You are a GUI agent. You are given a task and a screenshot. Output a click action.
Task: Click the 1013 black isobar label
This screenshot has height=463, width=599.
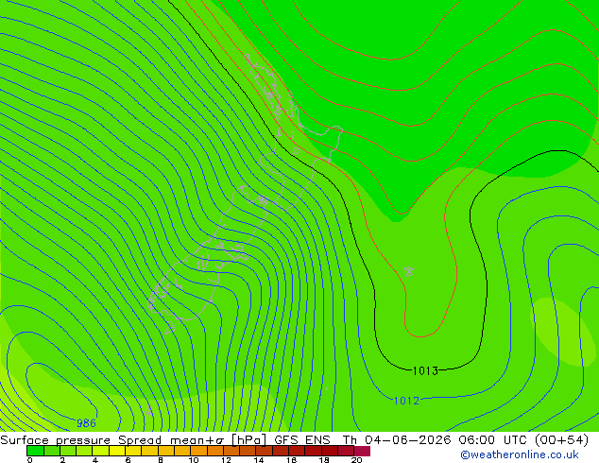[x=425, y=370]
